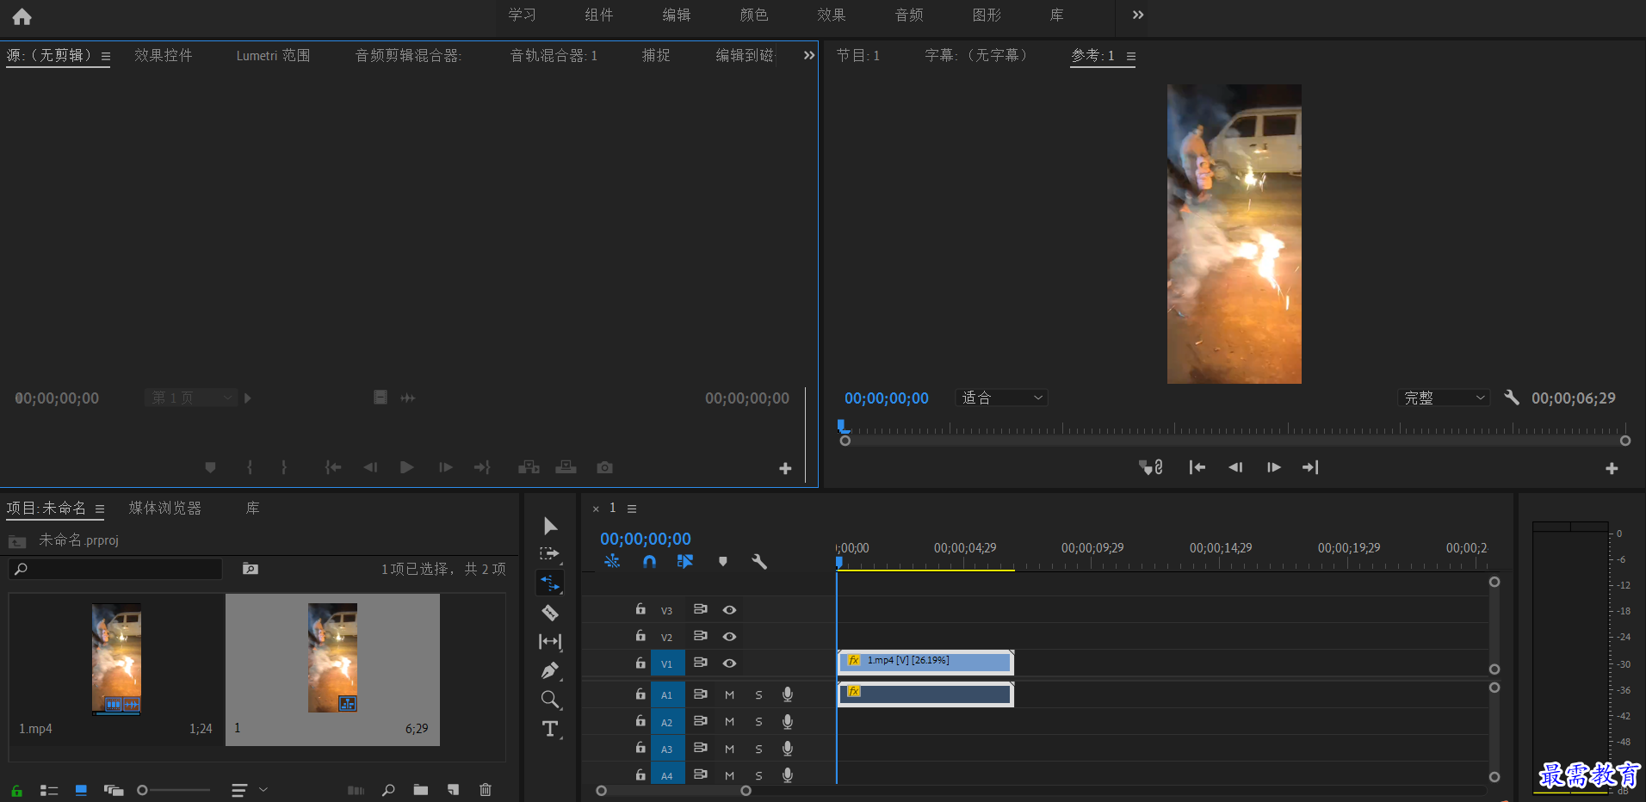Toggle project read-only green lock
Image resolution: width=1646 pixels, height=802 pixels.
(x=16, y=790)
